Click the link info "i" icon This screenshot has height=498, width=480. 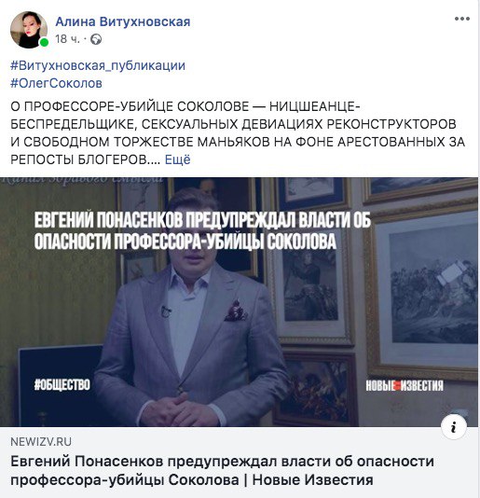(x=454, y=427)
